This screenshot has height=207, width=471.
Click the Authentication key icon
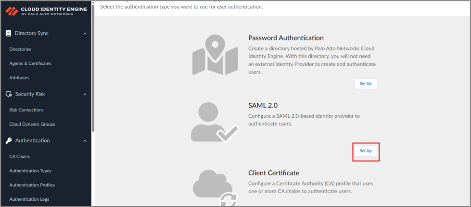[x=8, y=141]
